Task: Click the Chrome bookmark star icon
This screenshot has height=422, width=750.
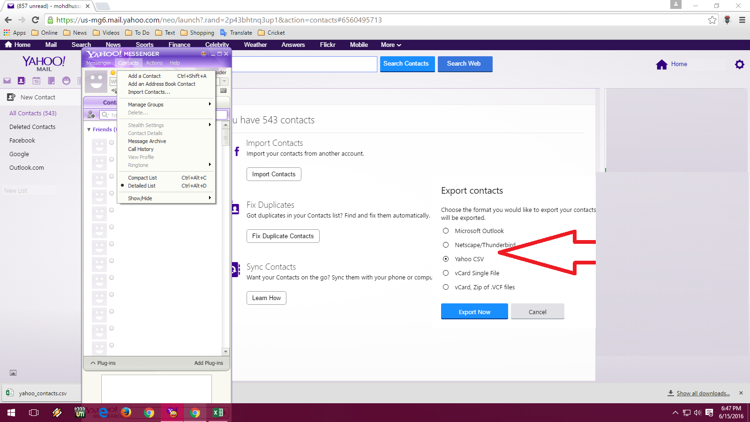Action: click(x=712, y=20)
